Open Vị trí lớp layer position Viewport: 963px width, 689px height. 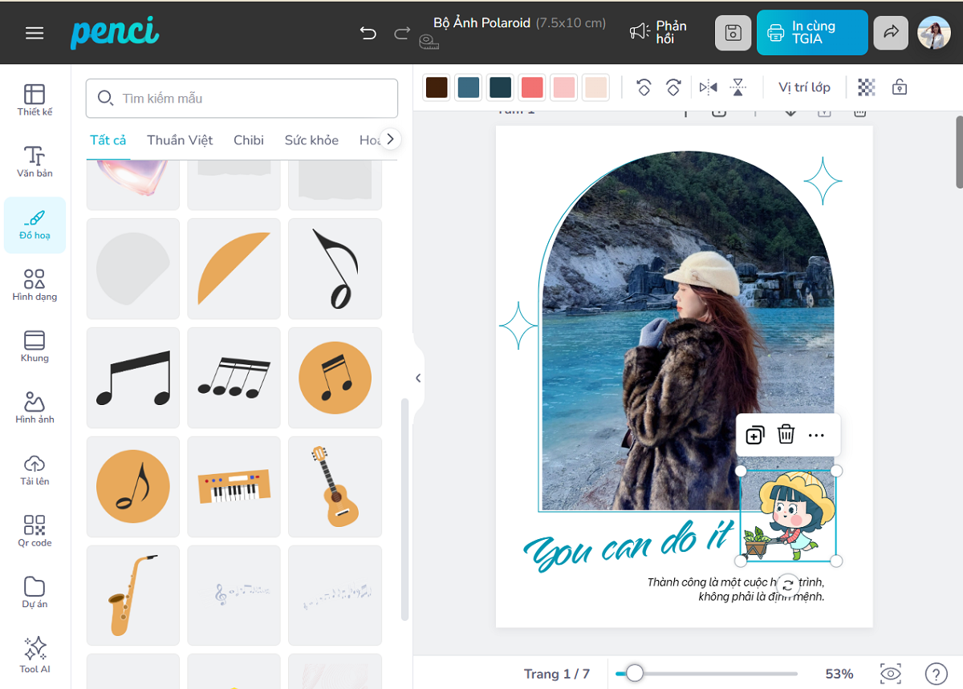(804, 87)
